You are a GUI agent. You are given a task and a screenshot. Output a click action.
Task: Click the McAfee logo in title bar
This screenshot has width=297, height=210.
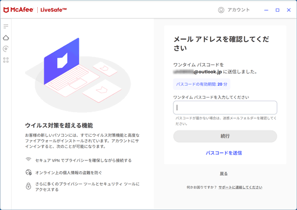click(18, 10)
